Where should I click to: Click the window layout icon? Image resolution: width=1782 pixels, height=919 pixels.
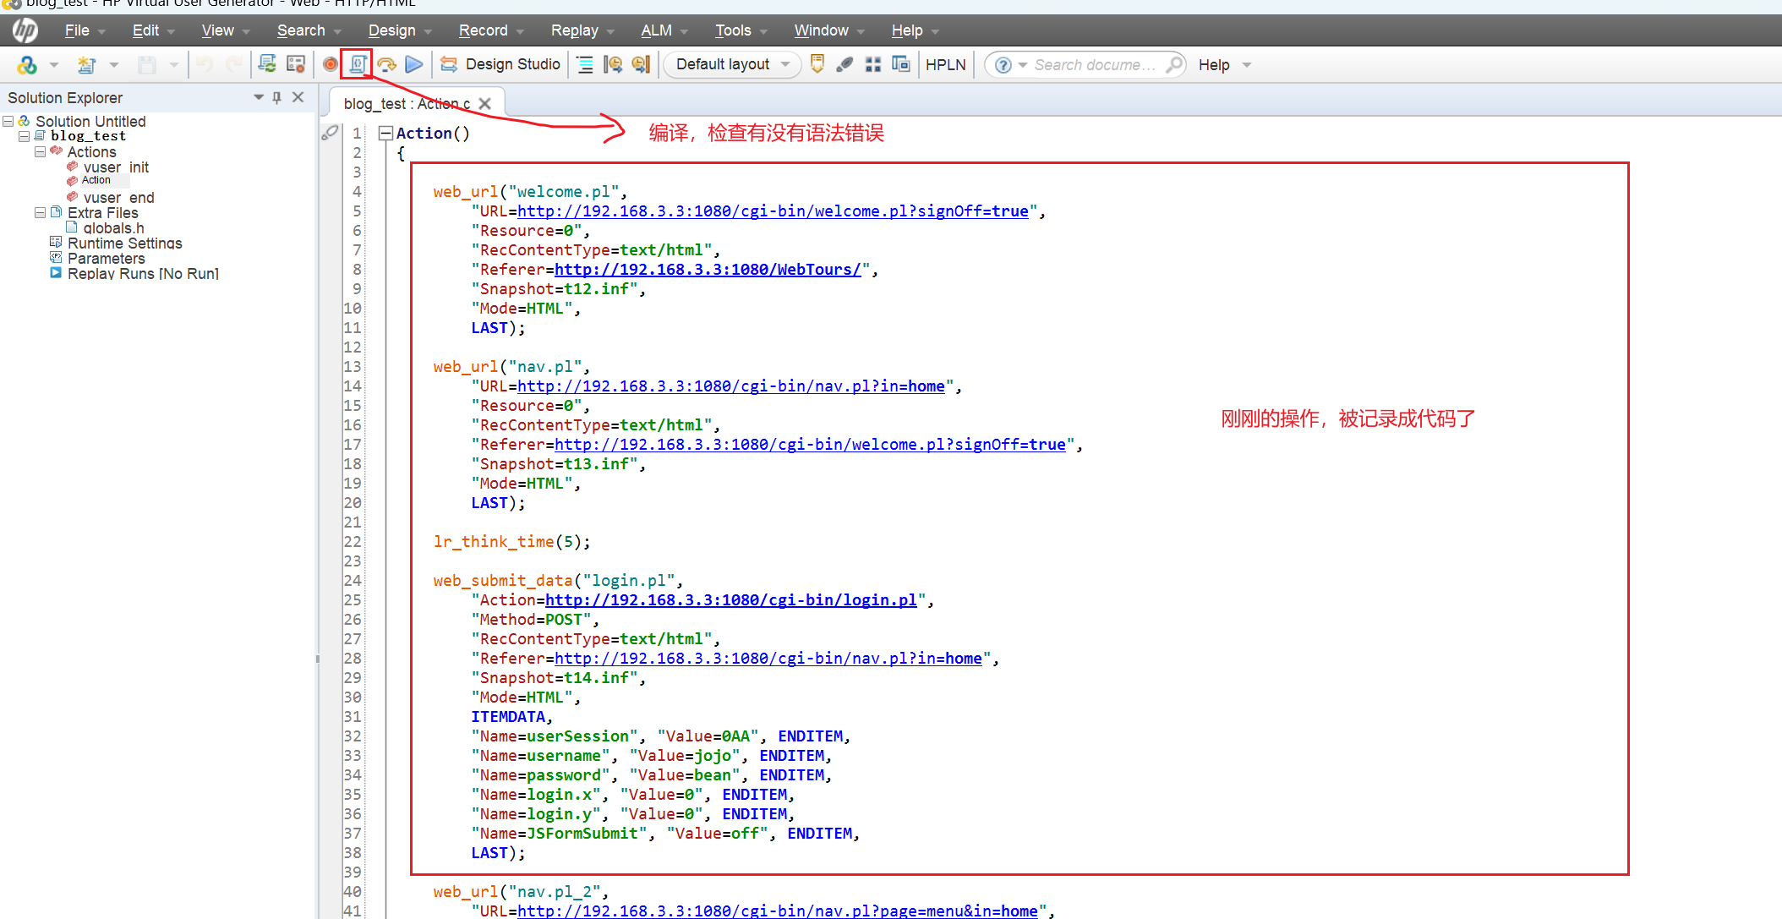tap(901, 64)
